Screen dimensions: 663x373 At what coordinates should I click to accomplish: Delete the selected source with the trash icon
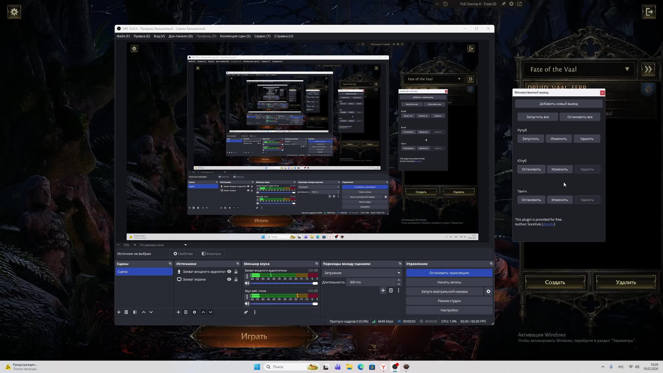click(x=186, y=312)
